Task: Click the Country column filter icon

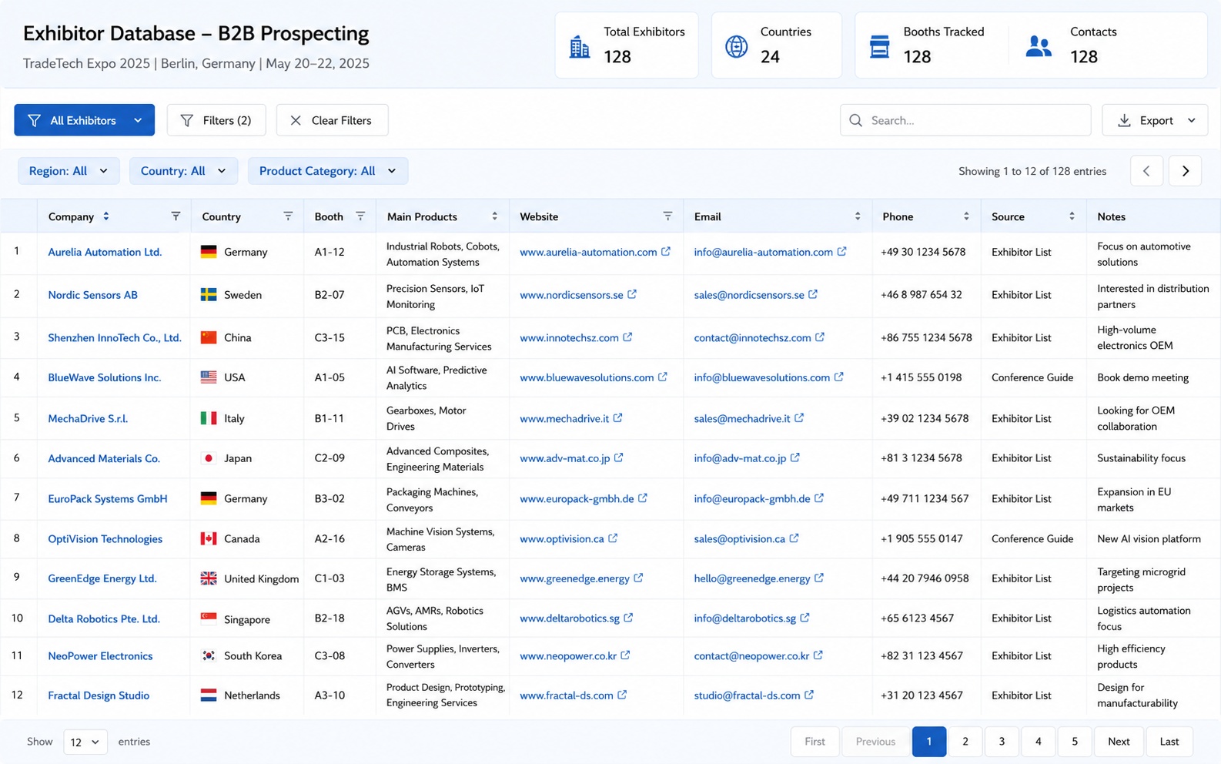Action: click(x=288, y=216)
